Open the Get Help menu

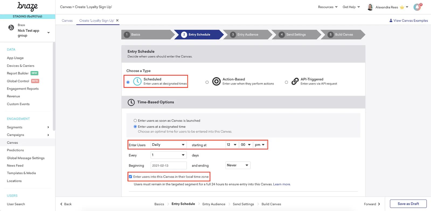(x=351, y=7)
